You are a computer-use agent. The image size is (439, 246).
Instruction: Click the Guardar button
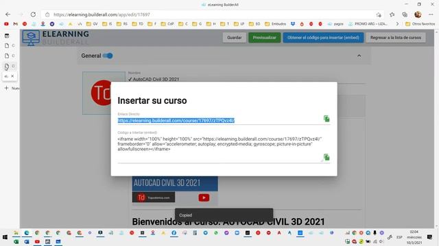coord(235,38)
